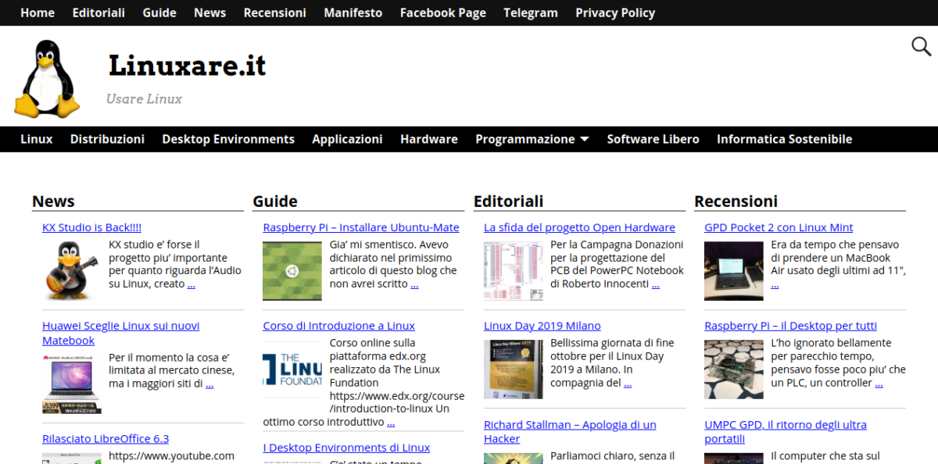The height and width of the screenshot is (464, 938).
Task: Open Recensioni in the top menu
Action: pos(275,12)
